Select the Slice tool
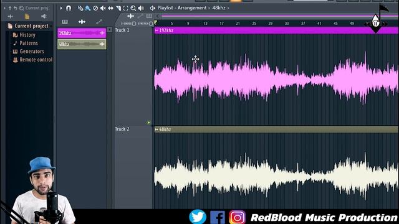Screen dimensions: 399x224 pos(118,8)
